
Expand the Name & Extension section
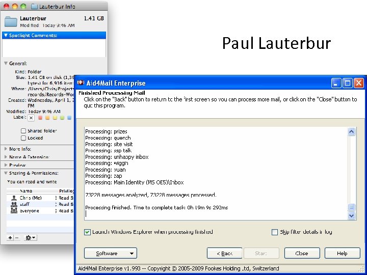pos(6,157)
